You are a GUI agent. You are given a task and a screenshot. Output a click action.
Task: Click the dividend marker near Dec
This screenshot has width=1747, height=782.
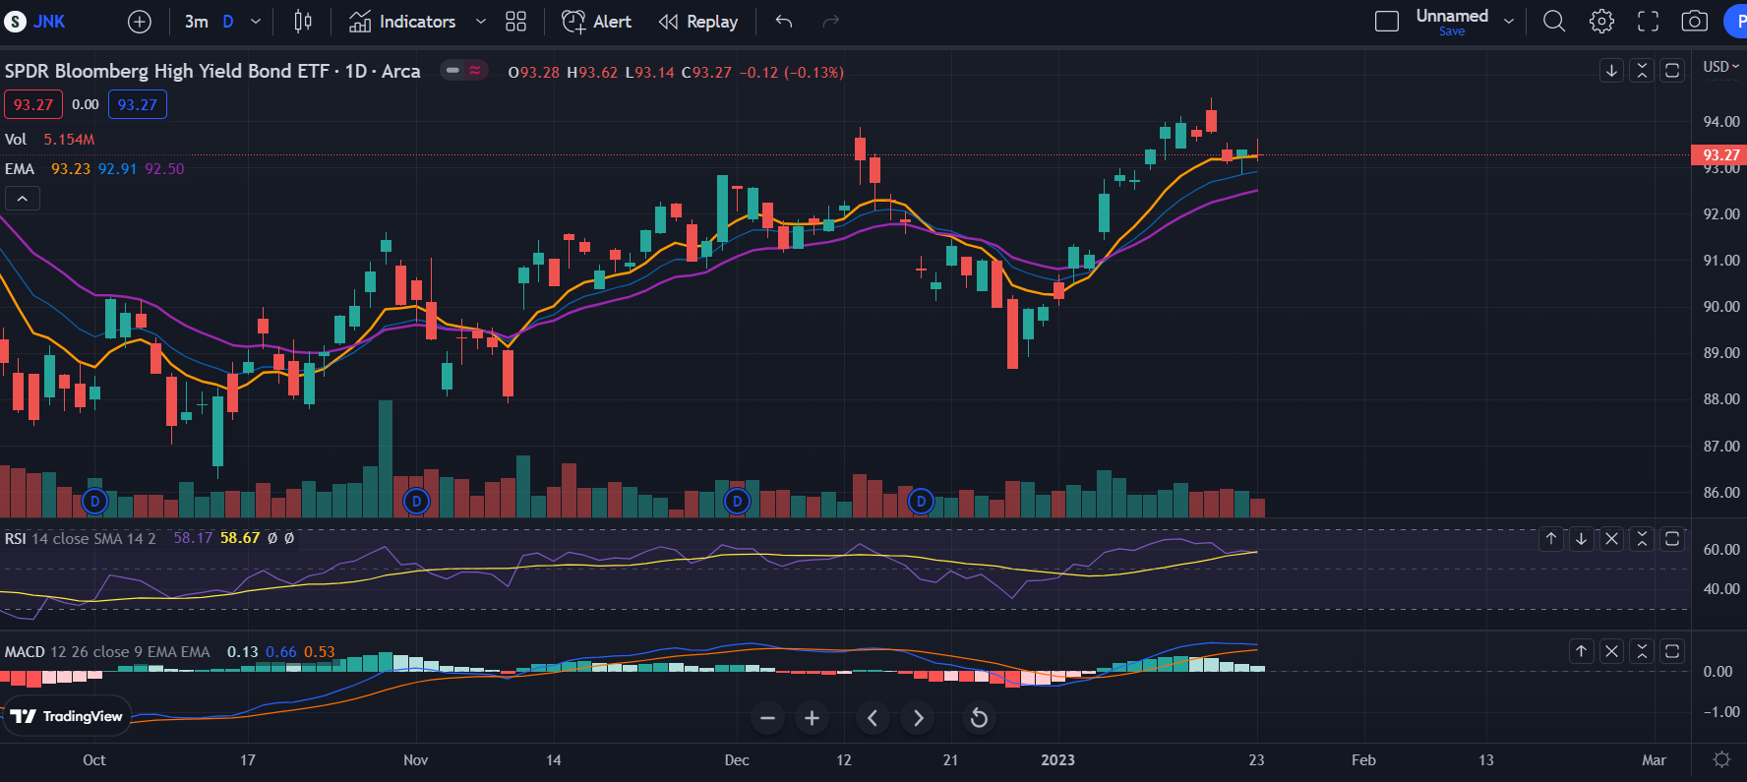(x=737, y=502)
